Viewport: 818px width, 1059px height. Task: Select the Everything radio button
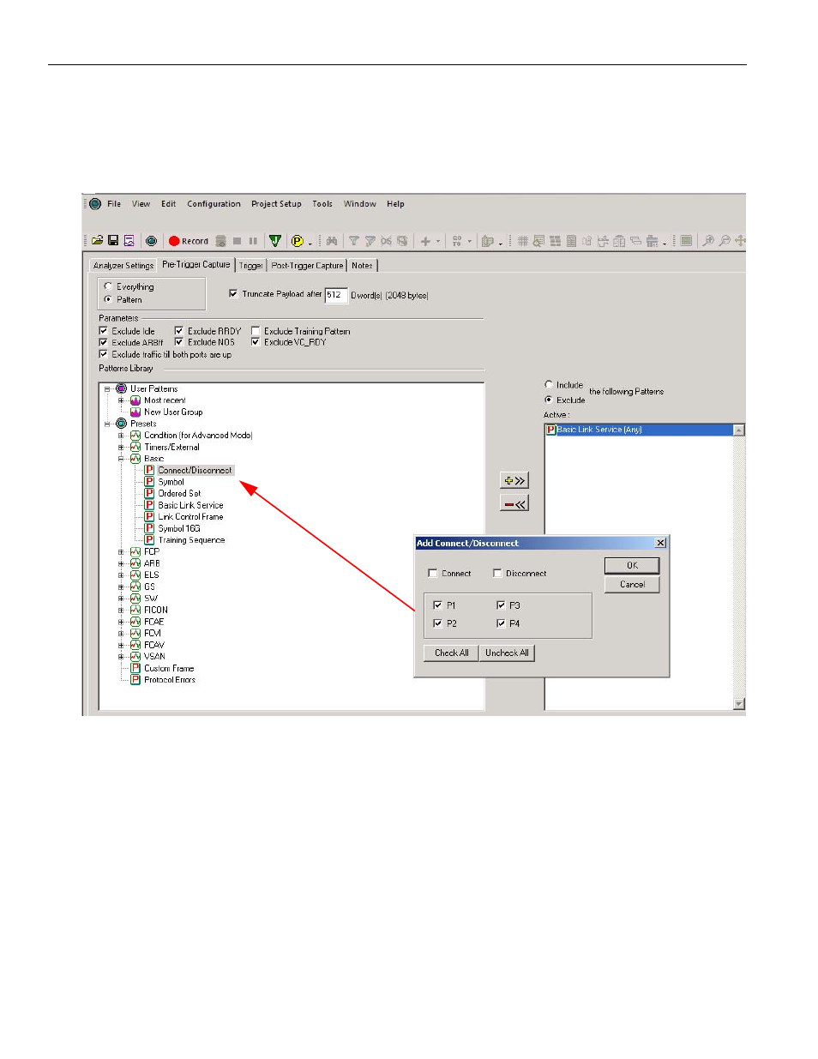(108, 286)
